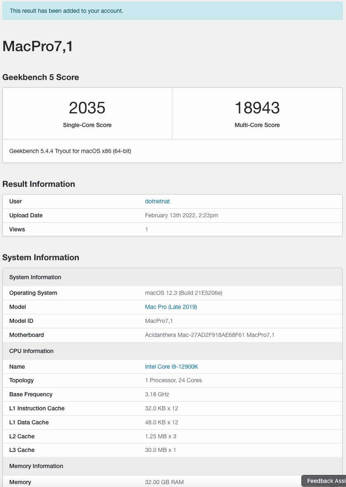Click the L3 Cache row label

coord(22,450)
